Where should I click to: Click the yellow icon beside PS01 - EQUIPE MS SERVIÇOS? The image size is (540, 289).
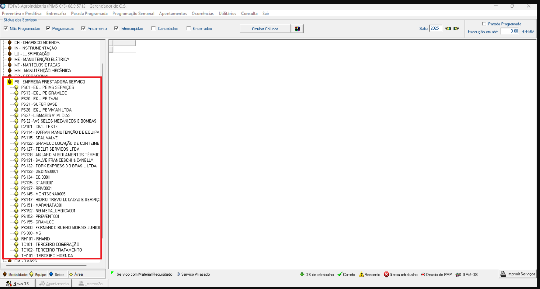tap(17, 87)
